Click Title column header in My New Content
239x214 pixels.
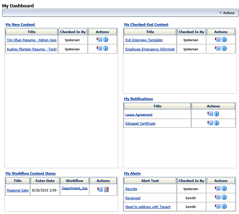pos(31,32)
